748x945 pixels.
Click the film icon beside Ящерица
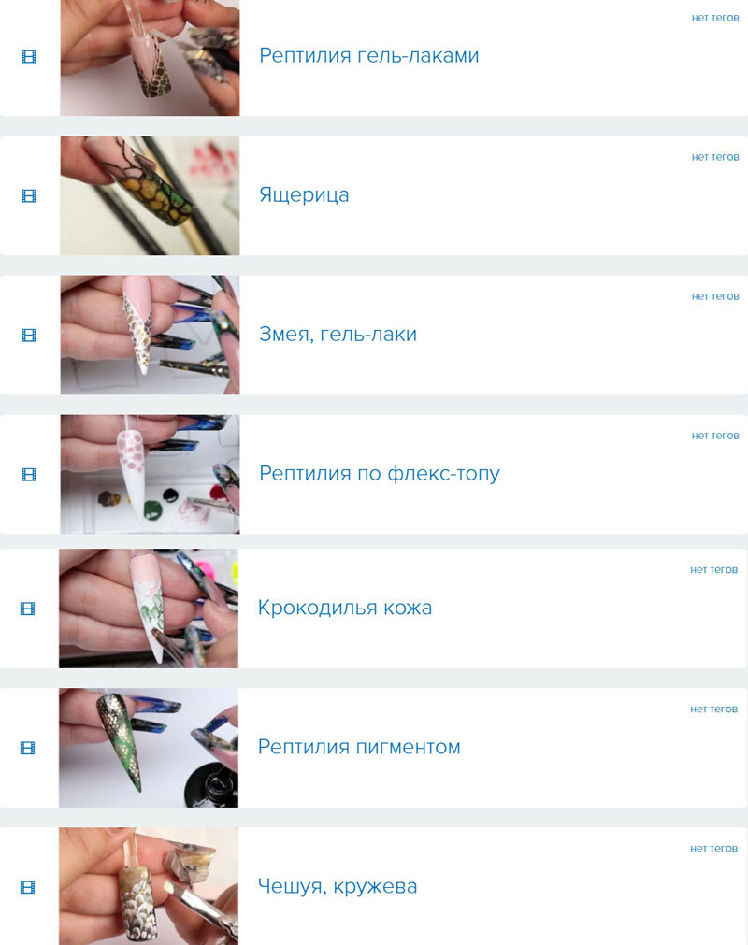coord(29,196)
